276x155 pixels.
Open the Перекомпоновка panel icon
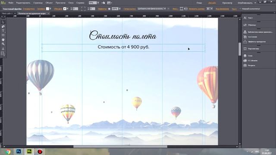(x=245, y=49)
